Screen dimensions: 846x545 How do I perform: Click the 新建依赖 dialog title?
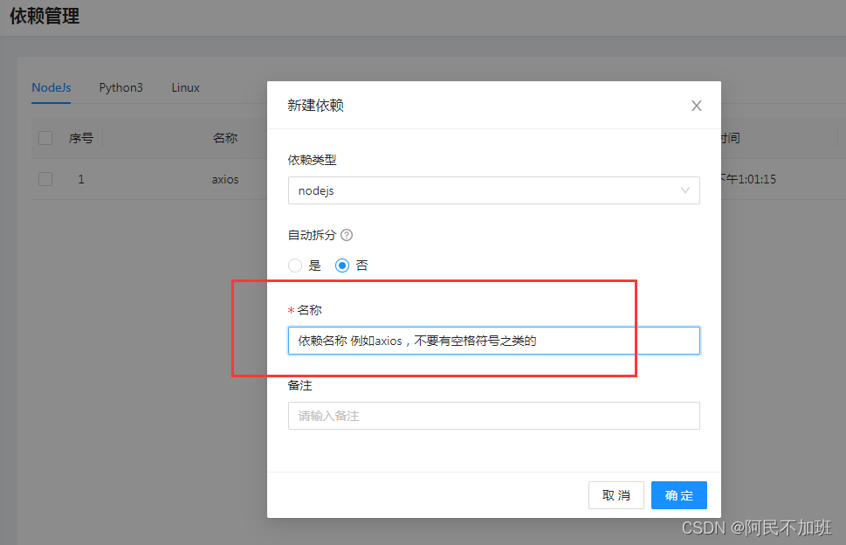(316, 105)
